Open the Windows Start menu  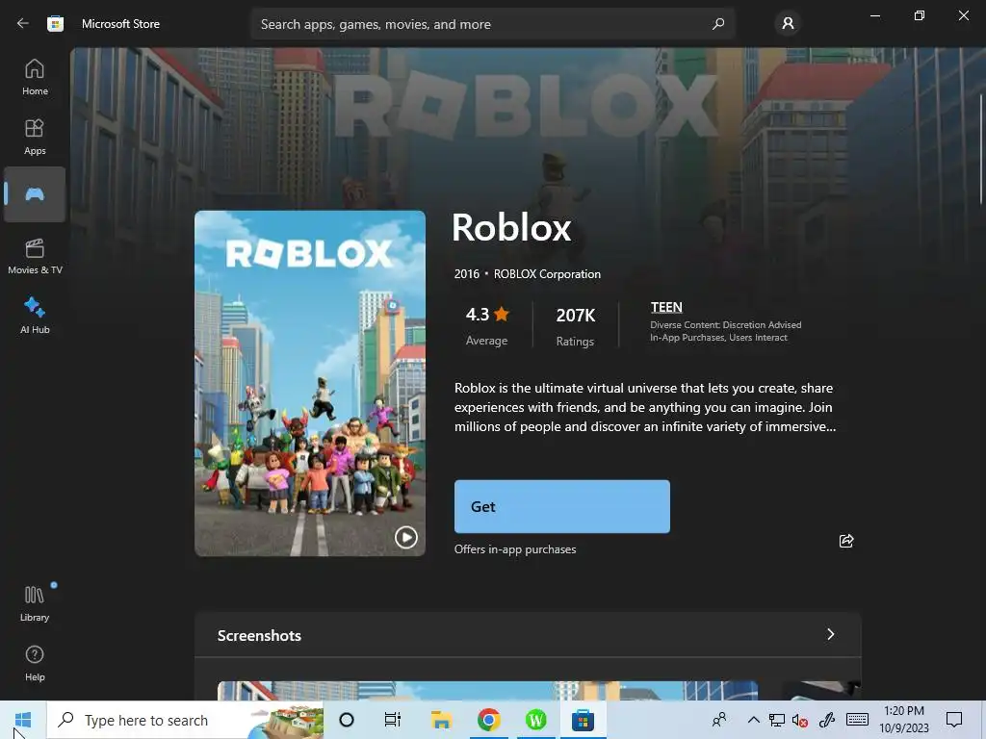pyautogui.click(x=23, y=720)
